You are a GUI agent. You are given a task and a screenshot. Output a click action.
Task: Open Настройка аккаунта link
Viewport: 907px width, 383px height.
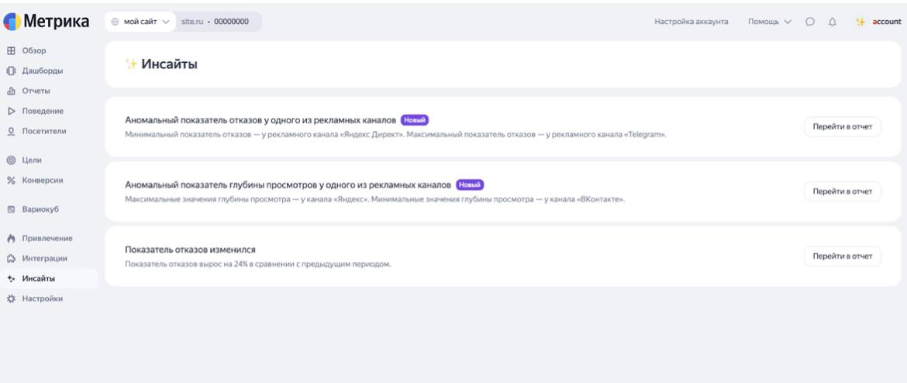pos(691,22)
